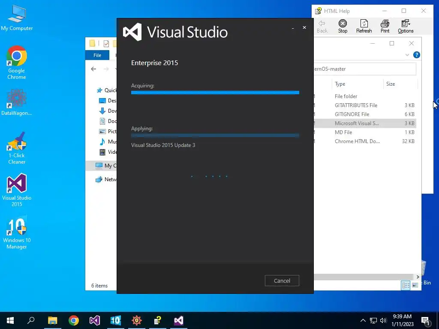Click Print in HTML Help toolbar
Image resolution: width=439 pixels, height=329 pixels.
[385, 26]
